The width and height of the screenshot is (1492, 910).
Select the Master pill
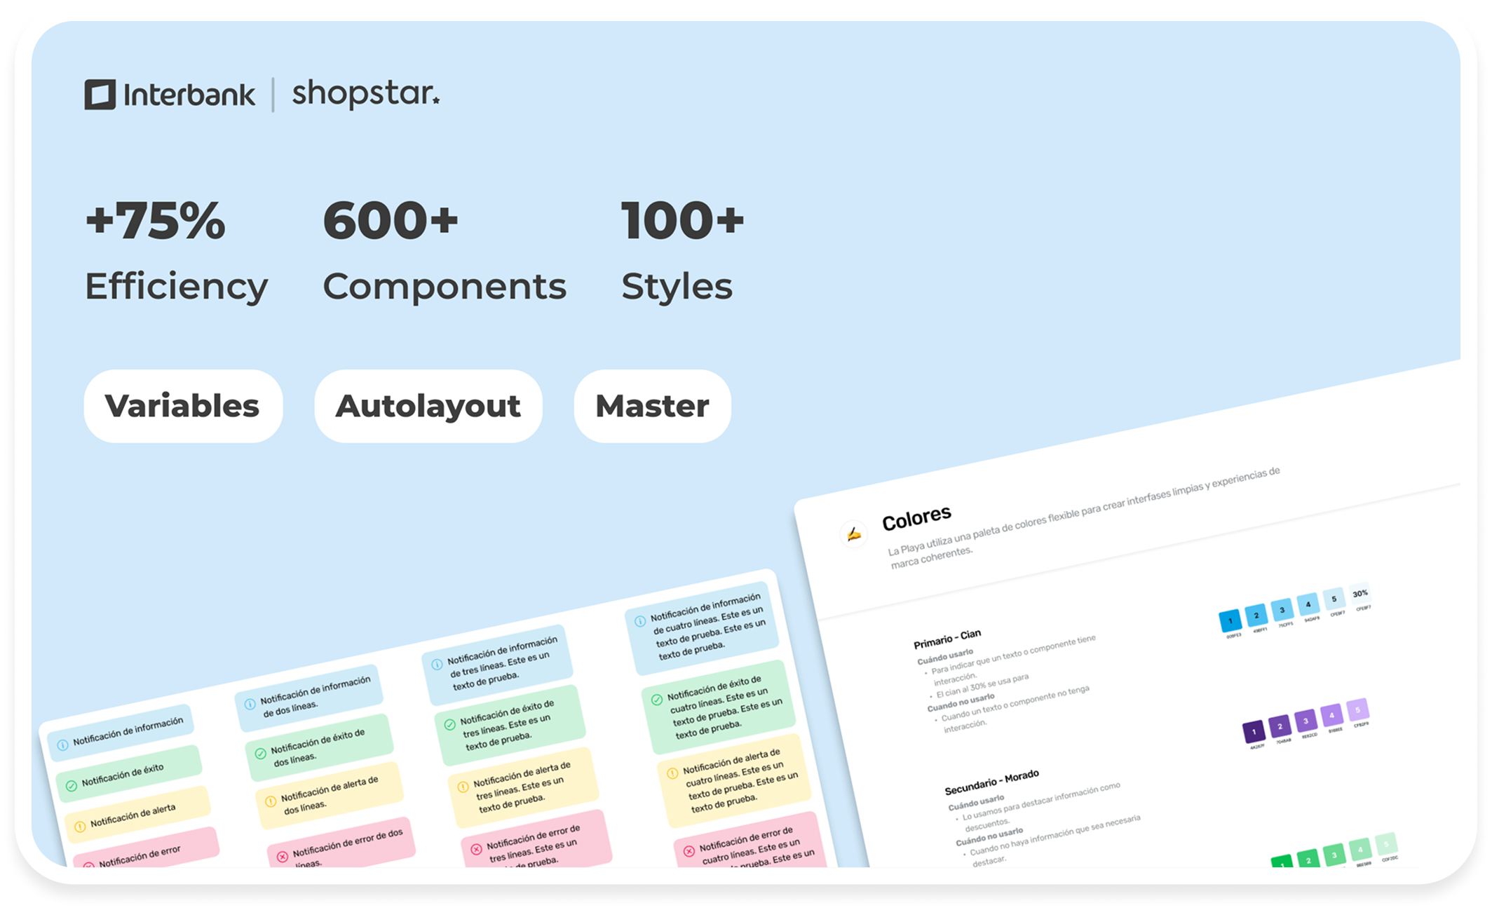click(652, 406)
